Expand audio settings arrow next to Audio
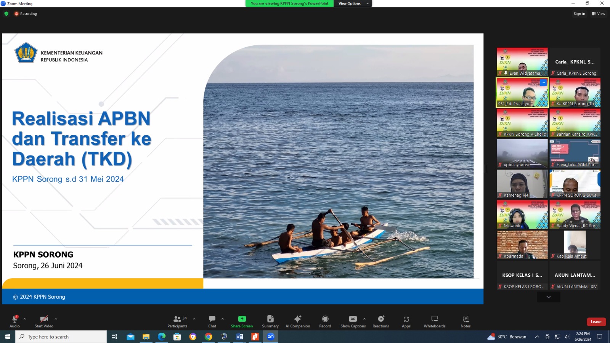The image size is (610, 343). click(25, 319)
